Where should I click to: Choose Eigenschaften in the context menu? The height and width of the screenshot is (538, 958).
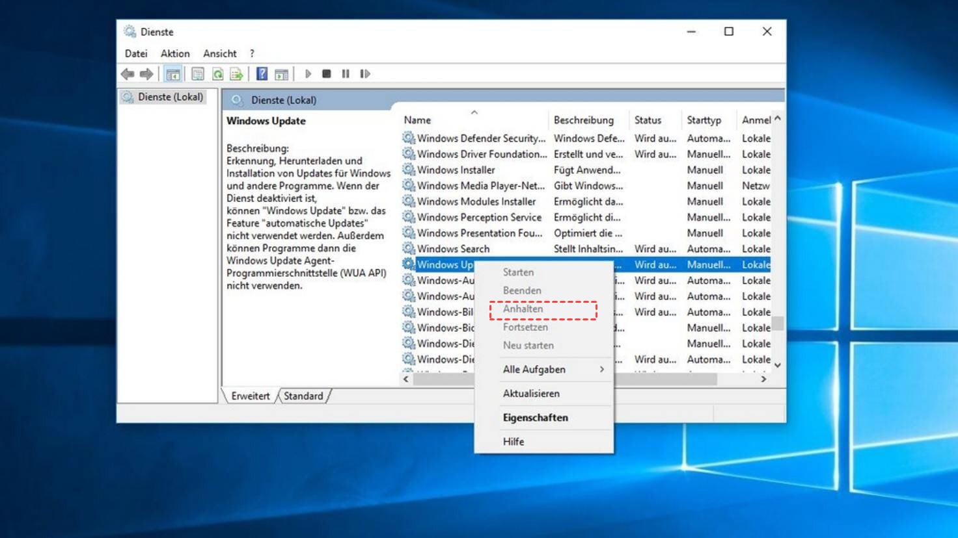tap(535, 418)
